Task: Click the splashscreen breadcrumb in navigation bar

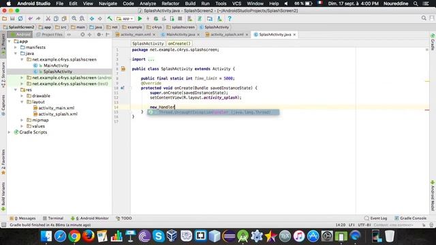Action: click(x=181, y=27)
